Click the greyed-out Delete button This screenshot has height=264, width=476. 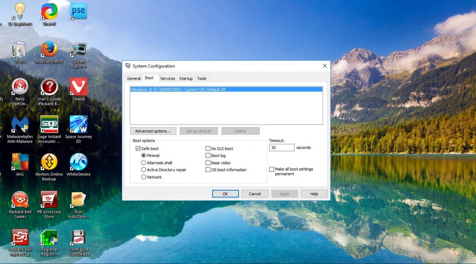240,131
